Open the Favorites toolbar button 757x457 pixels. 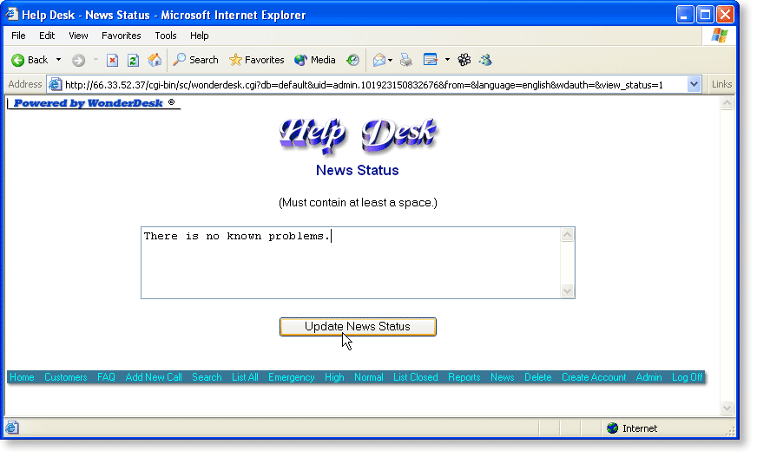[x=256, y=60]
